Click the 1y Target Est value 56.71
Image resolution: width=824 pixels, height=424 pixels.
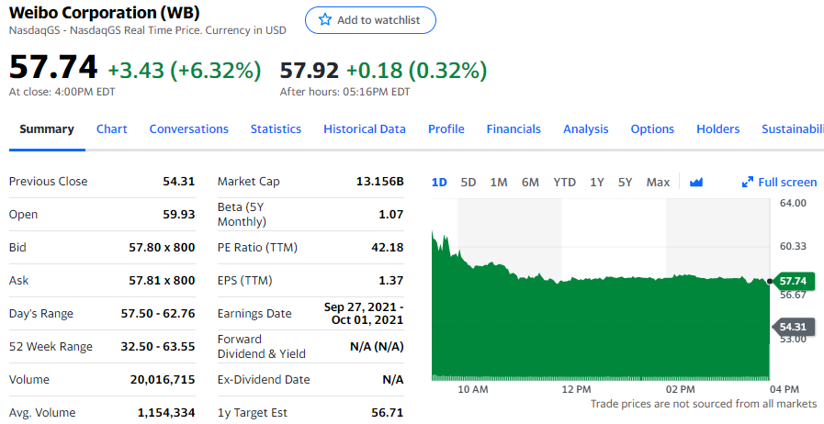[388, 412]
